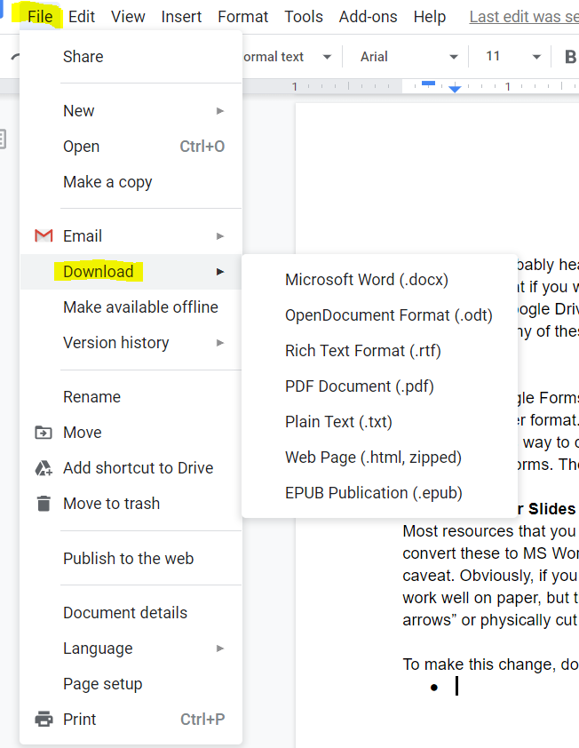The width and height of the screenshot is (579, 748).
Task: Click the trash can icon
Action: [x=44, y=504]
